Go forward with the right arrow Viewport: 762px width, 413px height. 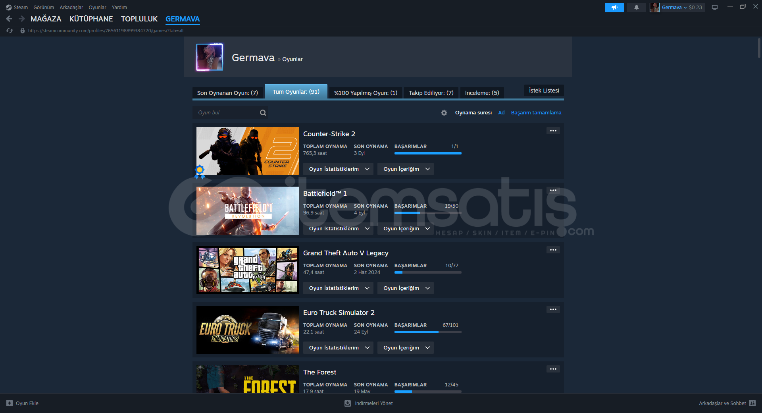click(x=22, y=19)
